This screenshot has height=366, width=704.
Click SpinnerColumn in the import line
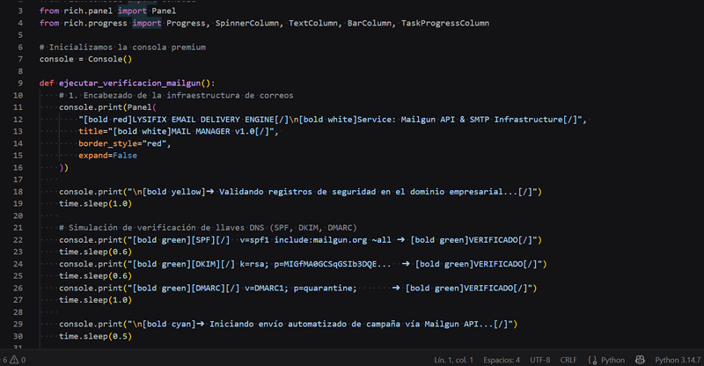pyautogui.click(x=247, y=23)
